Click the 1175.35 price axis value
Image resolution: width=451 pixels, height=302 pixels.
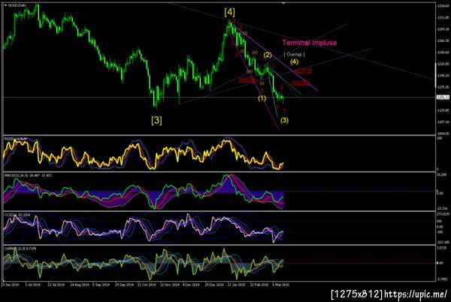click(x=443, y=87)
